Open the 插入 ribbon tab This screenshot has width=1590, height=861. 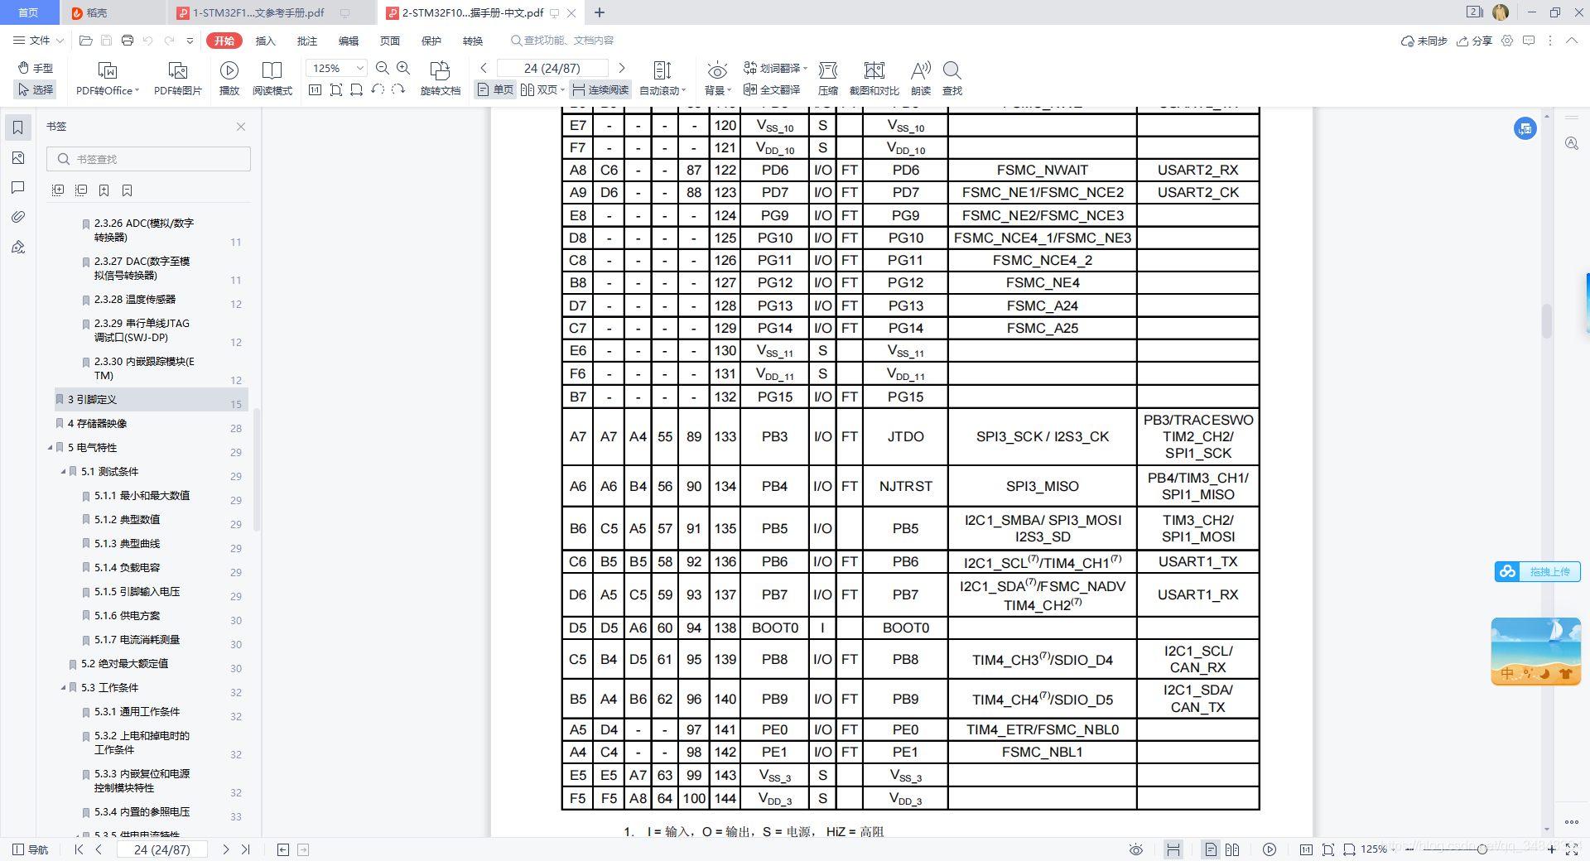(x=266, y=41)
